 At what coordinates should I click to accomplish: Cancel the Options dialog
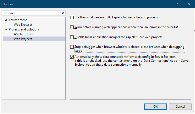click(180, 106)
